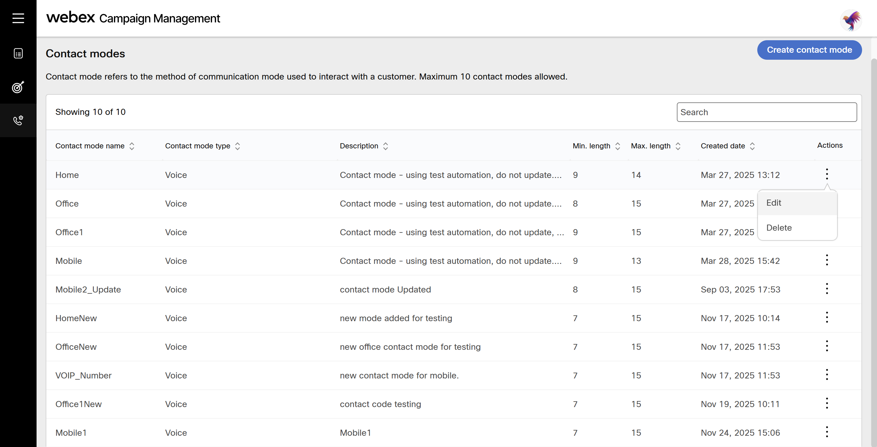Sort by Contact mode name column
The width and height of the screenshot is (877, 447).
[x=132, y=146]
